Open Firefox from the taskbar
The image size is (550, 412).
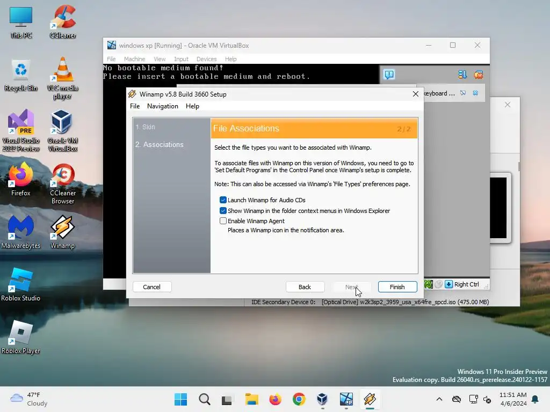tap(276, 399)
